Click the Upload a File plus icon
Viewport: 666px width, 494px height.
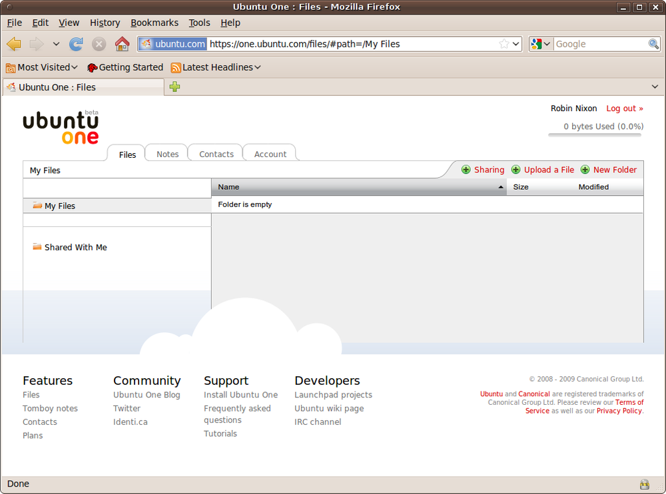pyautogui.click(x=516, y=170)
